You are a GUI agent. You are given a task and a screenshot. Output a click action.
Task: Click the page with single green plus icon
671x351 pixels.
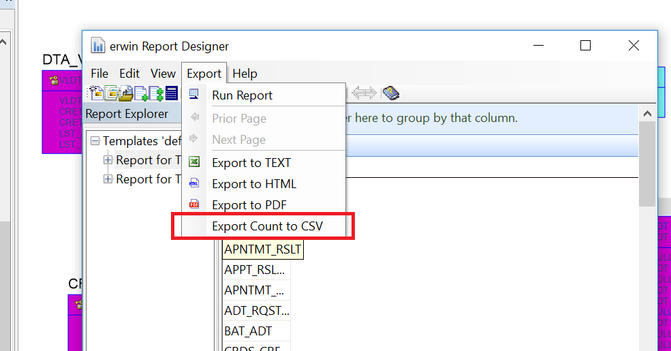point(141,93)
